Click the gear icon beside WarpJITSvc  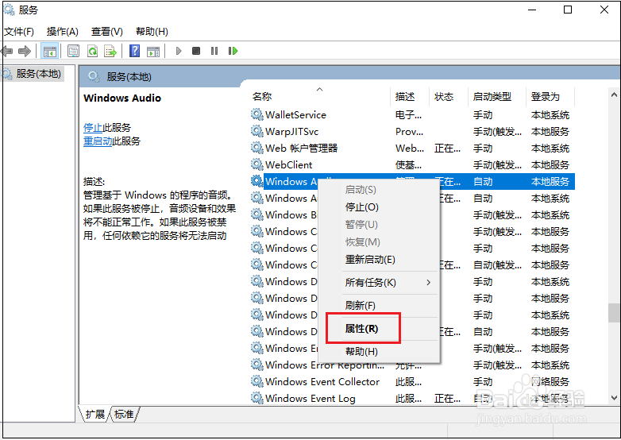coord(257,132)
